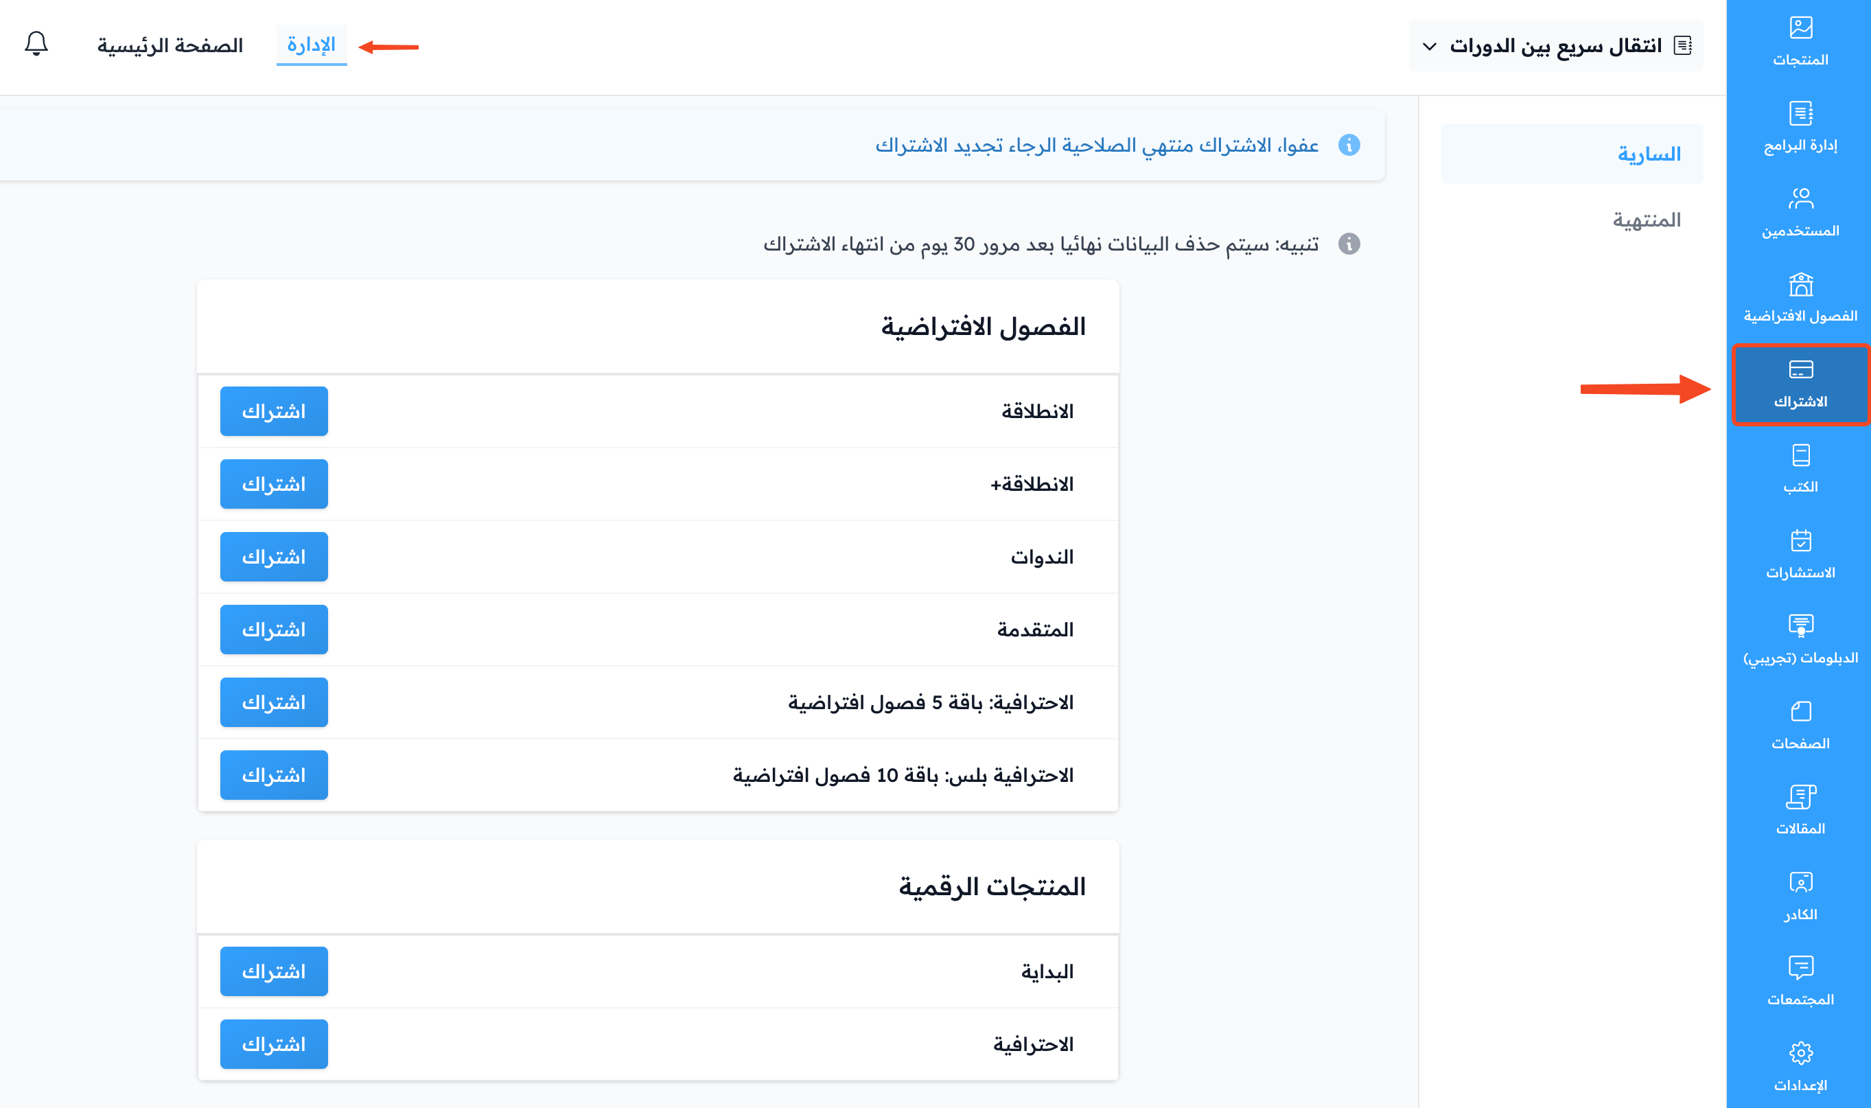Click info icon beside expired subscription notice
This screenshot has width=1871, height=1108.
coord(1349,145)
